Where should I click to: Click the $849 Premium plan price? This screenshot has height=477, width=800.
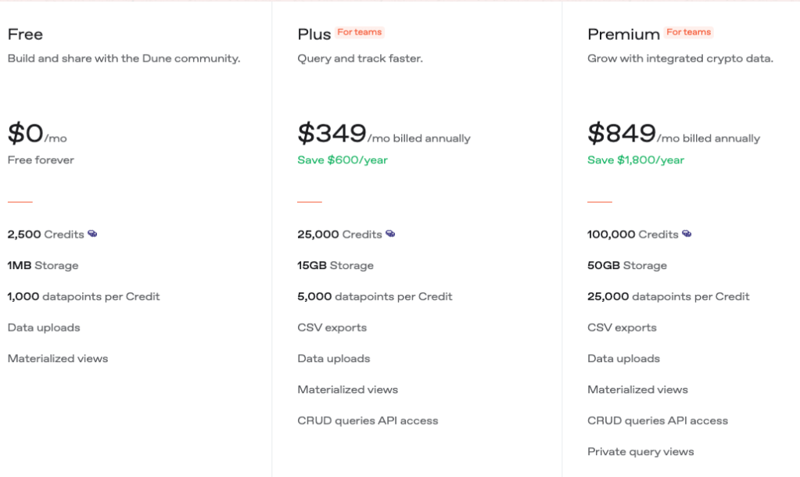(x=622, y=134)
